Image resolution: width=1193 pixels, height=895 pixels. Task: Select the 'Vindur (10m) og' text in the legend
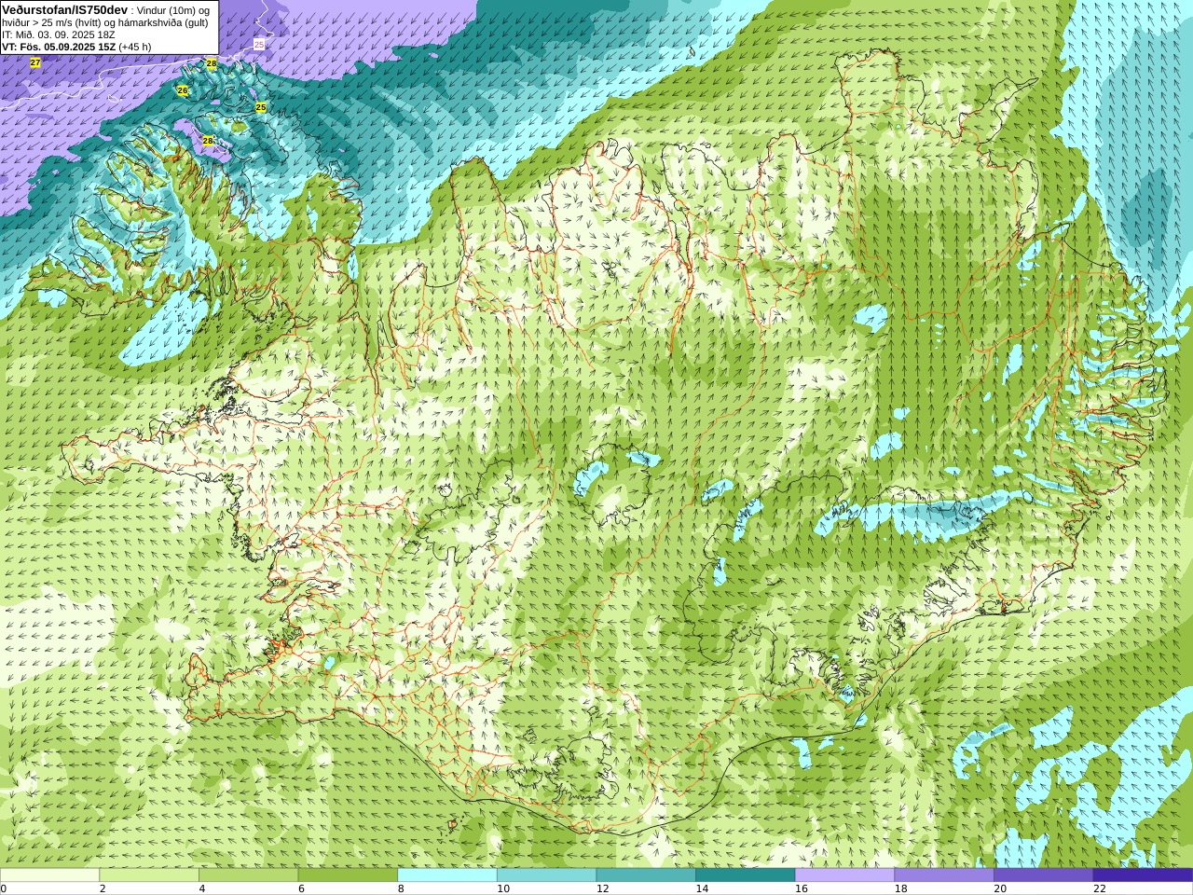(x=174, y=10)
